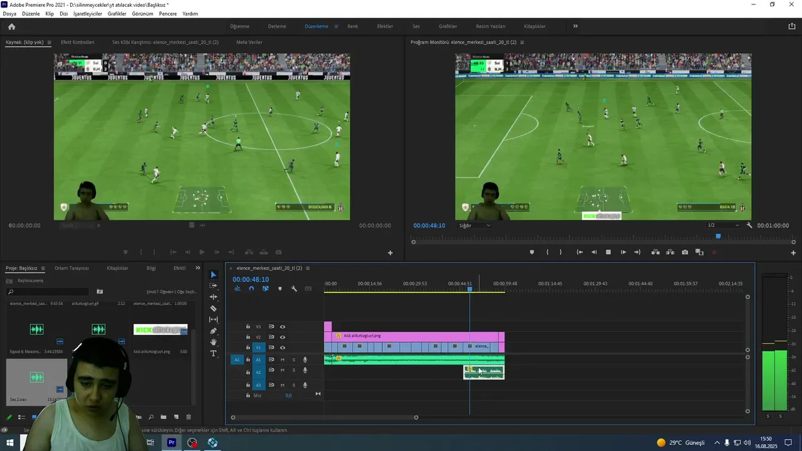Step forward one frame in Program Monitor
The height and width of the screenshot is (451, 802).
pyautogui.click(x=623, y=252)
